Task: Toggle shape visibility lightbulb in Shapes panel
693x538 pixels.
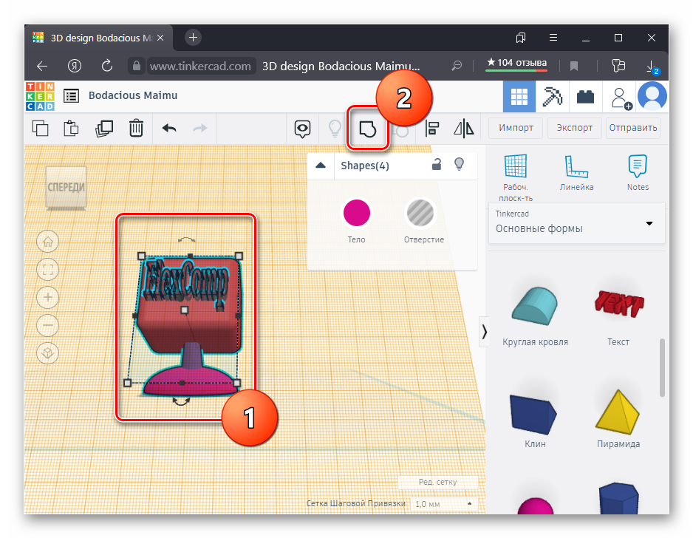Action: (x=459, y=165)
